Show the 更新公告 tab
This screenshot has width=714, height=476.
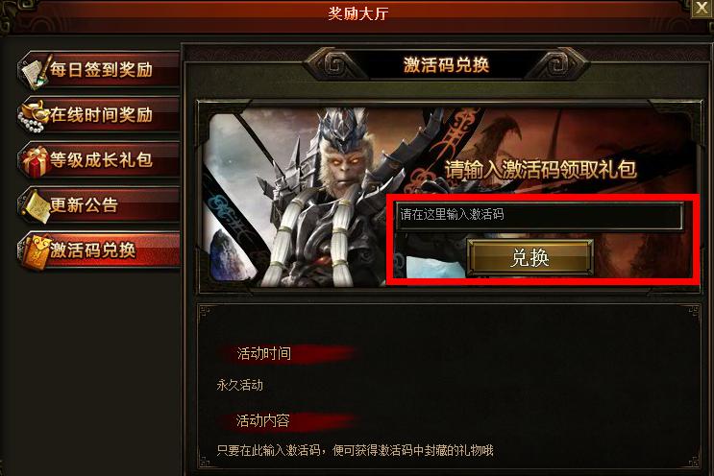pos(98,205)
